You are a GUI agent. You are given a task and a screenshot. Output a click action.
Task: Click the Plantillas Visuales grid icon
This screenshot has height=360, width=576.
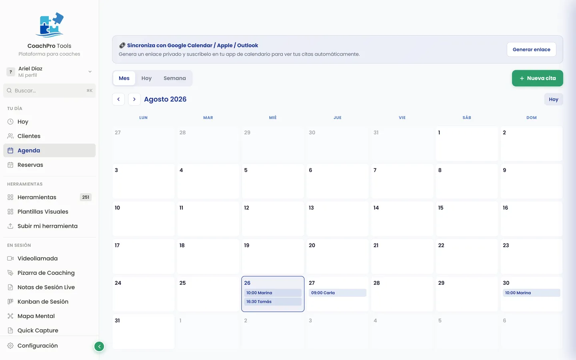[10, 212]
